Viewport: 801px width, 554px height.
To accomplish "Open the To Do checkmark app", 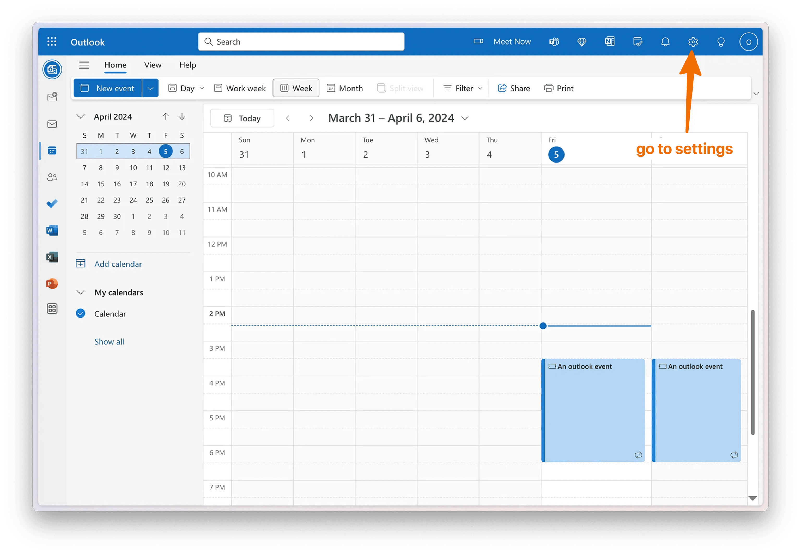I will tap(52, 203).
